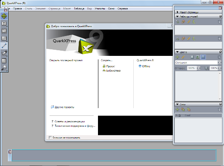This screenshot has width=224, height=166.
Task: Click the 'Оттенок' 100% value field
Action: (191, 68)
